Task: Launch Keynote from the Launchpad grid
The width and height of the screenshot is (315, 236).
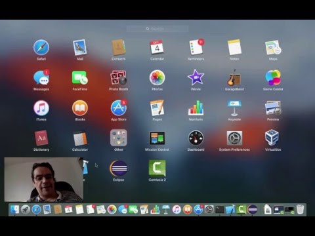Action: point(234,108)
